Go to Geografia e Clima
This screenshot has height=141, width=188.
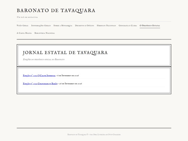128,25
